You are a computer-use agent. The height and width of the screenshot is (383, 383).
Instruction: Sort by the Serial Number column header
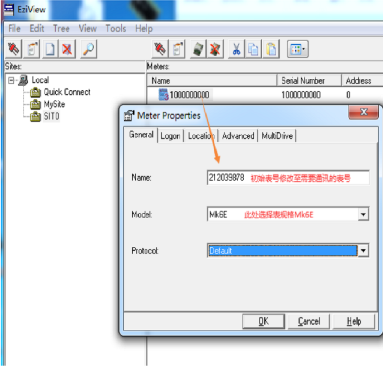[x=309, y=80]
